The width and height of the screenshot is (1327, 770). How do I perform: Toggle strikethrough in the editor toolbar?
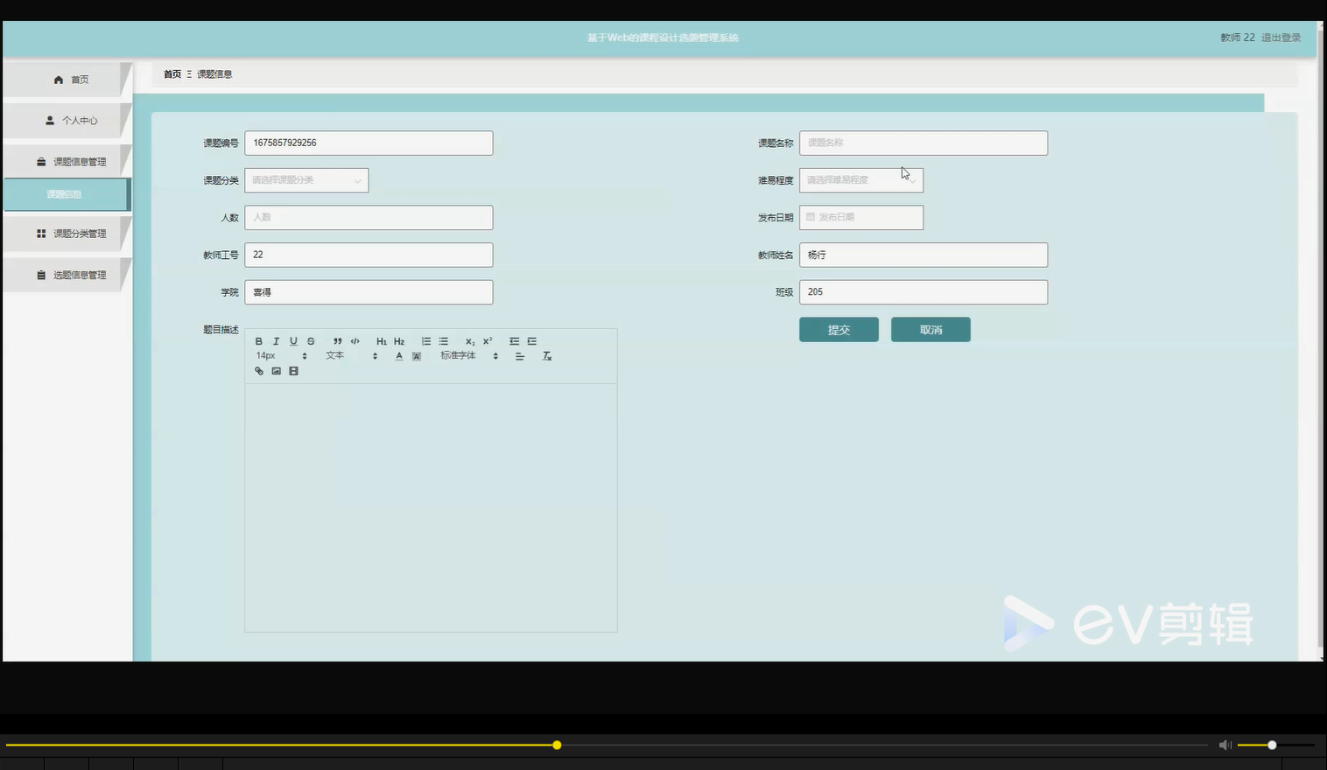point(311,341)
